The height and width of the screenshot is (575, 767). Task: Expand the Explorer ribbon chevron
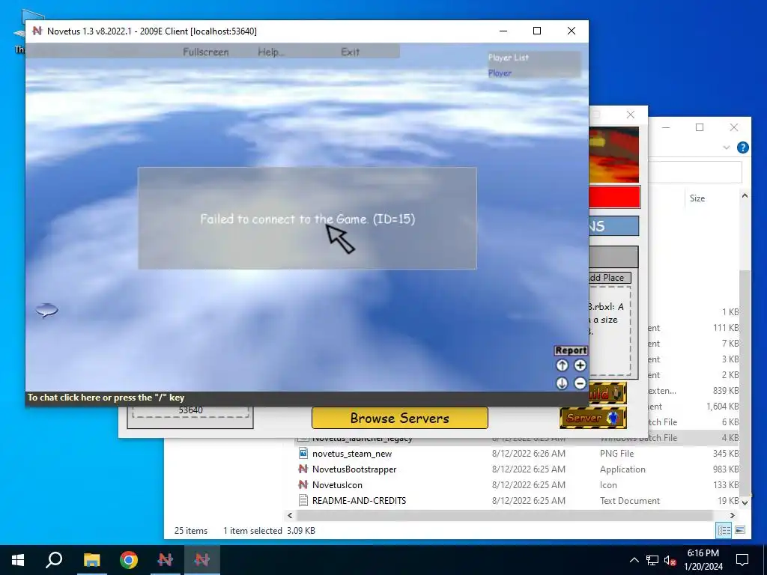point(727,147)
